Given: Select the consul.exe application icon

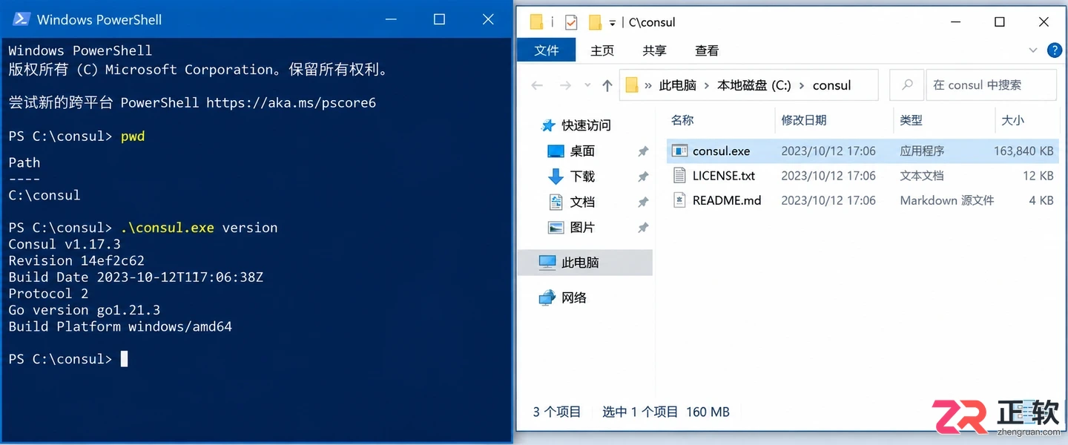Looking at the screenshot, I should [679, 151].
